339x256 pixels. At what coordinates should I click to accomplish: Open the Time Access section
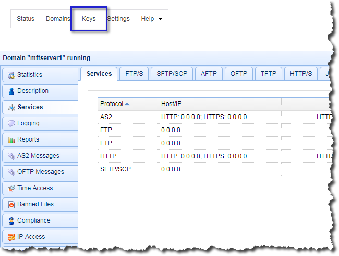point(40,189)
